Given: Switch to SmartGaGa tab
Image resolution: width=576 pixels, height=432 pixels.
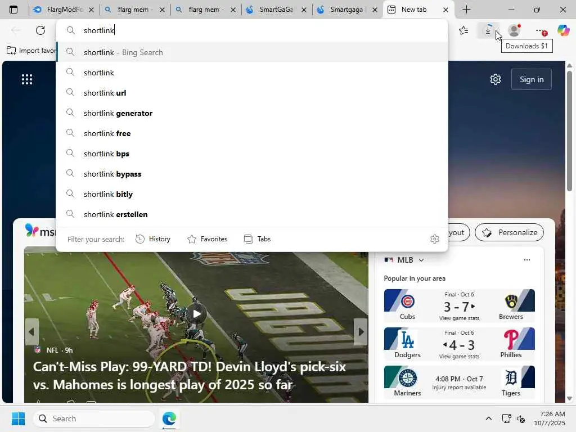Looking at the screenshot, I should click(x=276, y=10).
